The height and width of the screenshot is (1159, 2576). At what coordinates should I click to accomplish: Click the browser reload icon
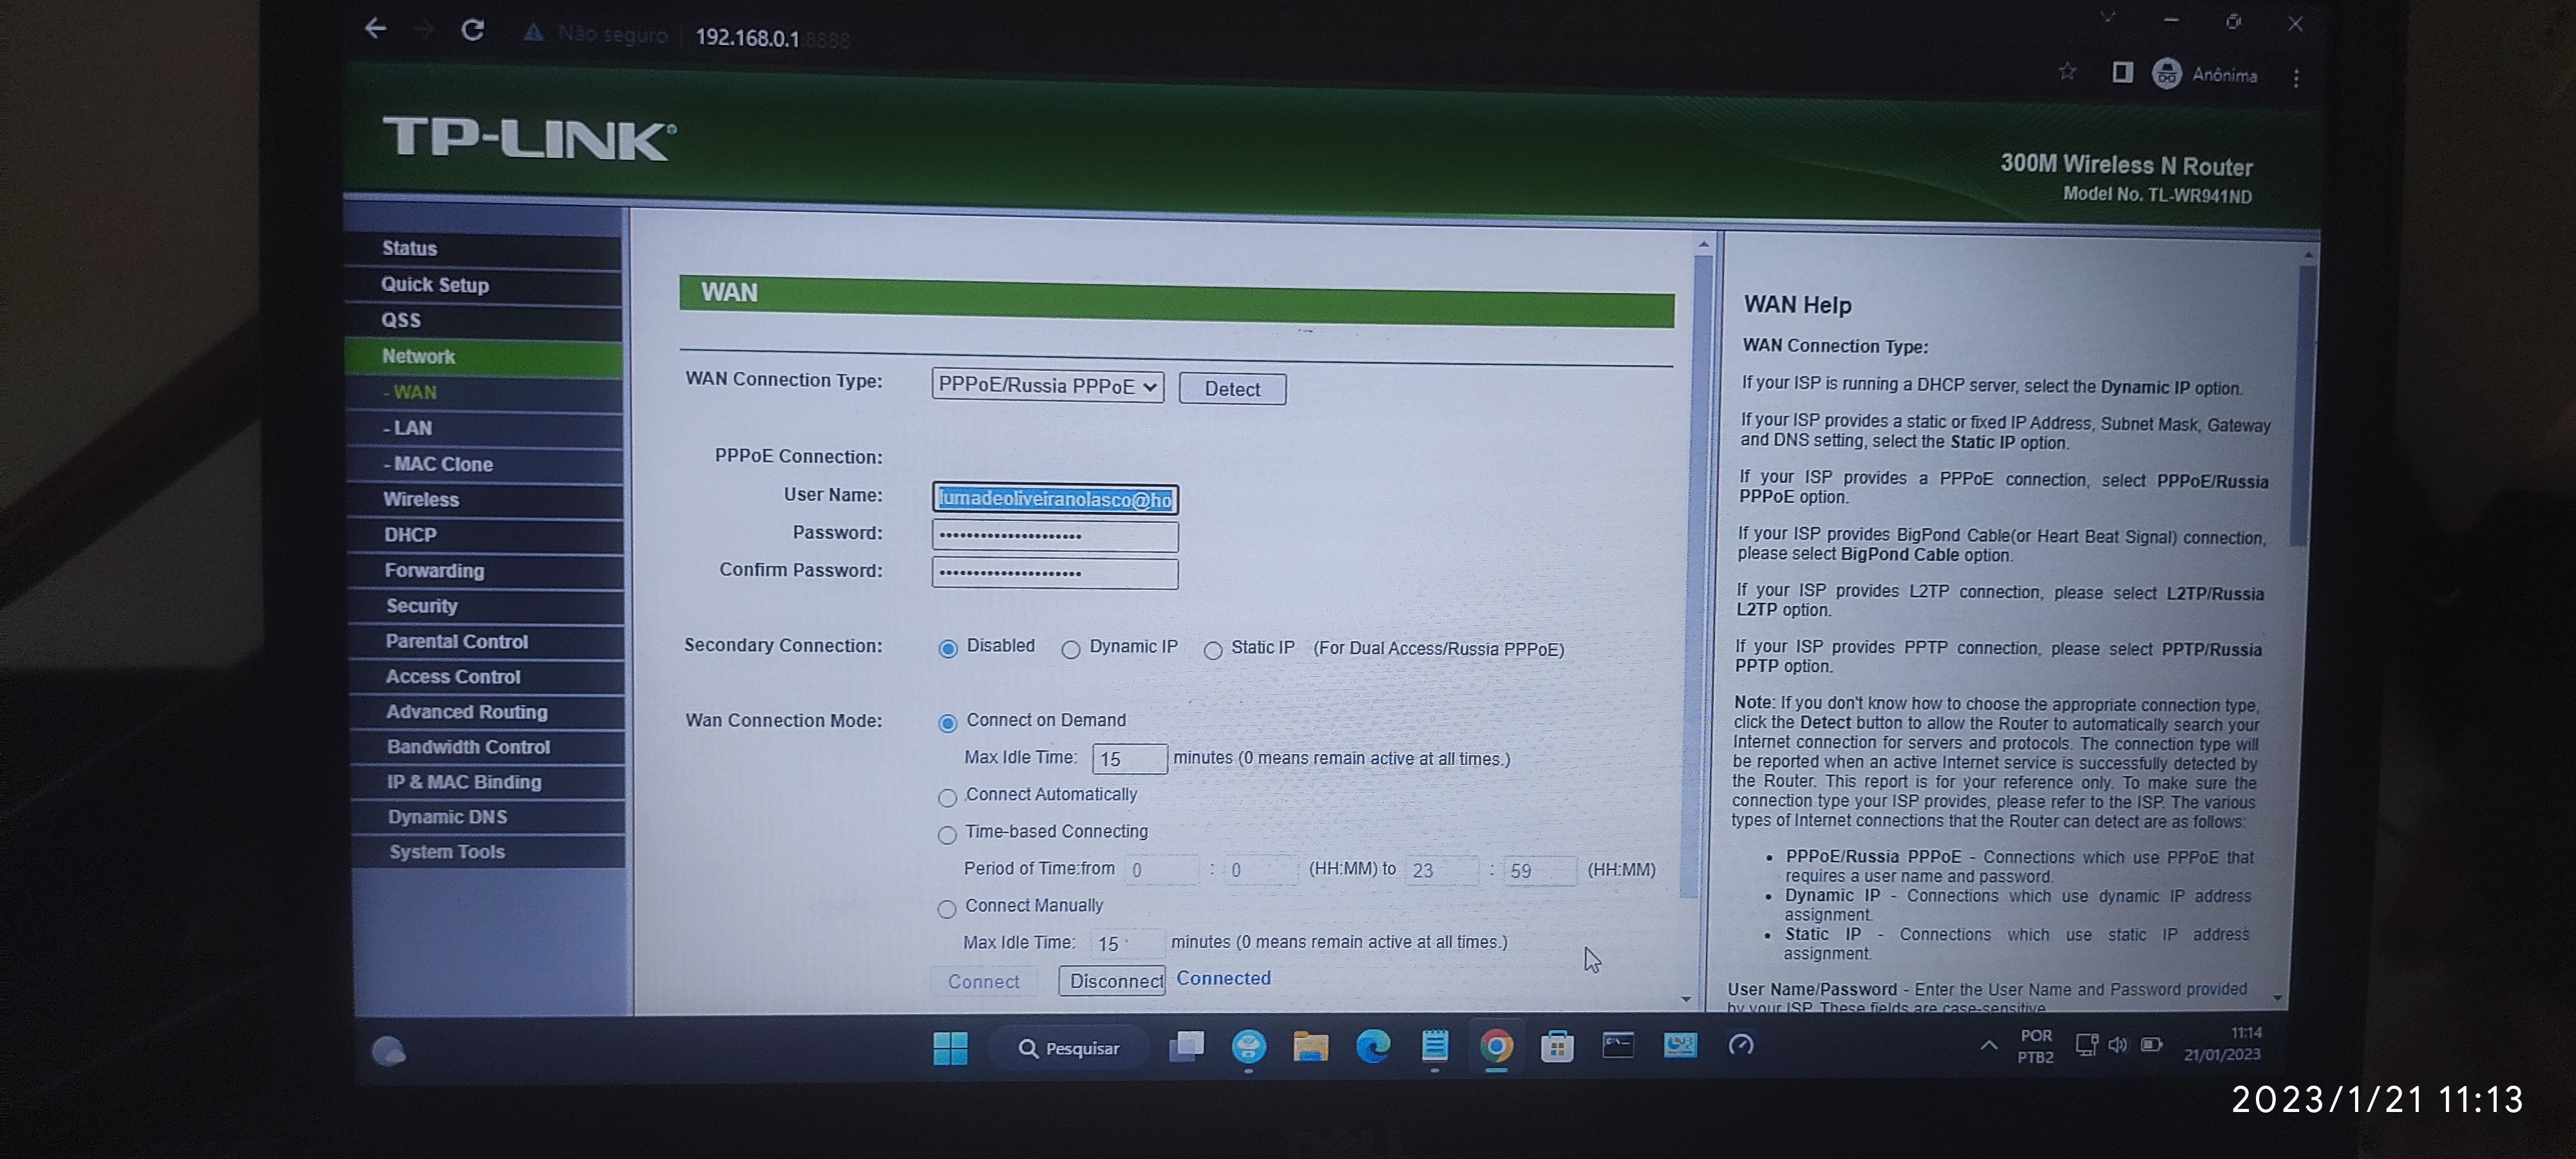473,30
